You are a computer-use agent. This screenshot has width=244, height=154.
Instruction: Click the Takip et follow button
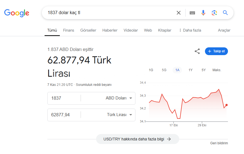pos(216,51)
